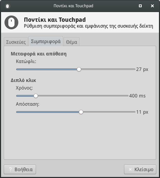The width and height of the screenshot is (160, 178).
Task: Click the 400 ms time value label
Action: pos(137,96)
